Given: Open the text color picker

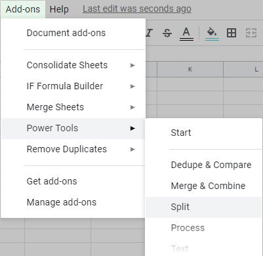Looking at the screenshot, I should click(x=186, y=34).
